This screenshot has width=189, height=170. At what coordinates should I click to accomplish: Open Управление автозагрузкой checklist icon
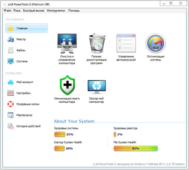point(126,43)
